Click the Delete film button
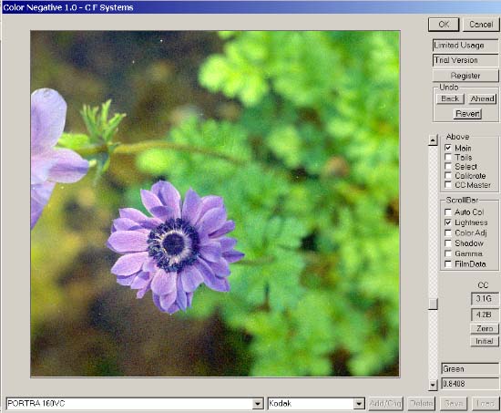 (422, 404)
